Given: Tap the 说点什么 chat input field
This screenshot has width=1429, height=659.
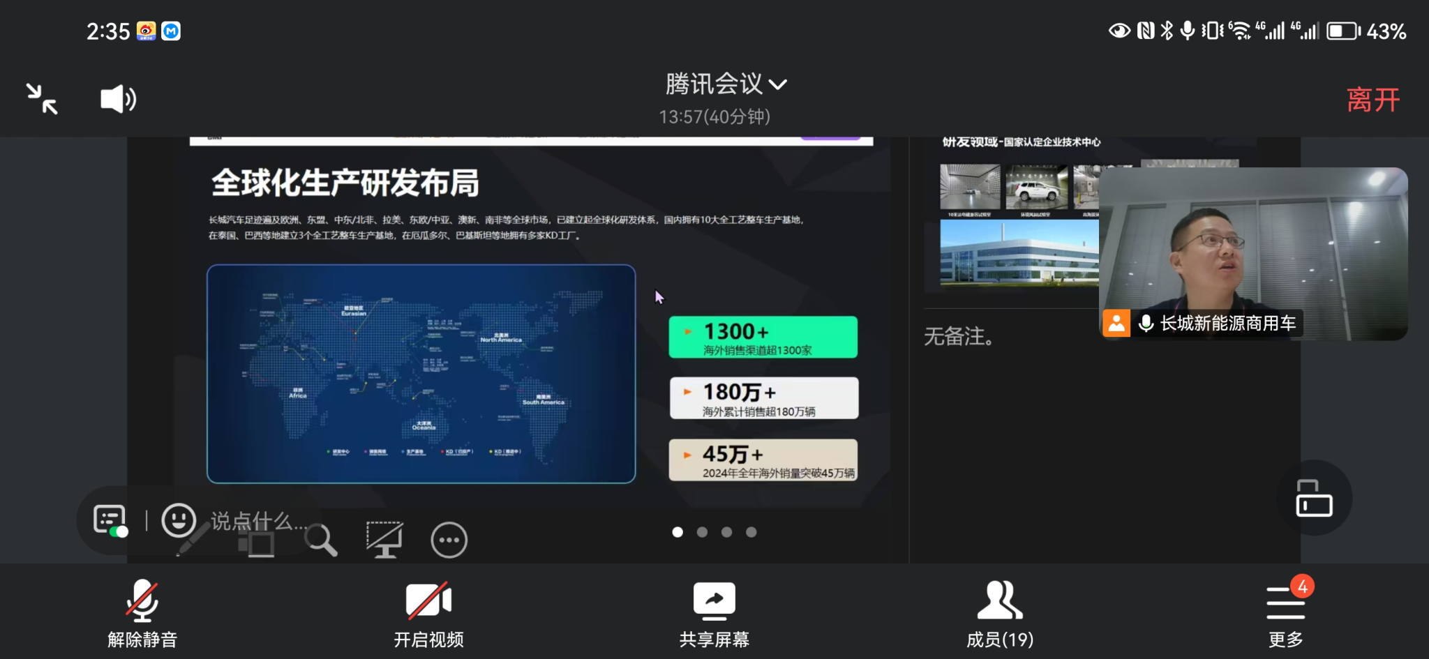Looking at the screenshot, I should [258, 520].
